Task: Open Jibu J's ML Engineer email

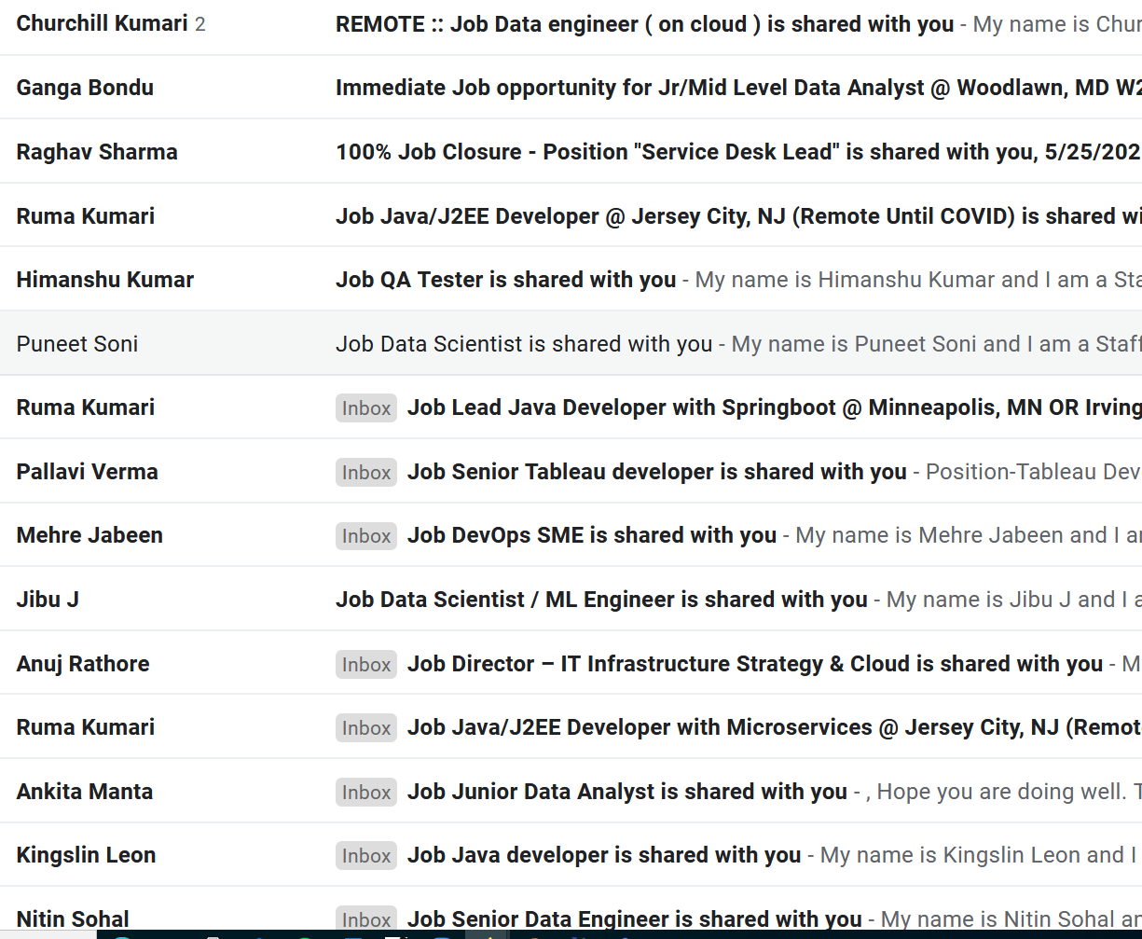Action: 571,600
